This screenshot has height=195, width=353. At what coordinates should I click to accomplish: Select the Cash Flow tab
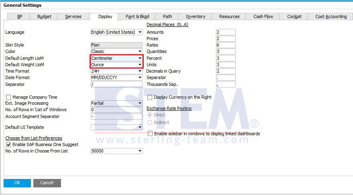263,16
